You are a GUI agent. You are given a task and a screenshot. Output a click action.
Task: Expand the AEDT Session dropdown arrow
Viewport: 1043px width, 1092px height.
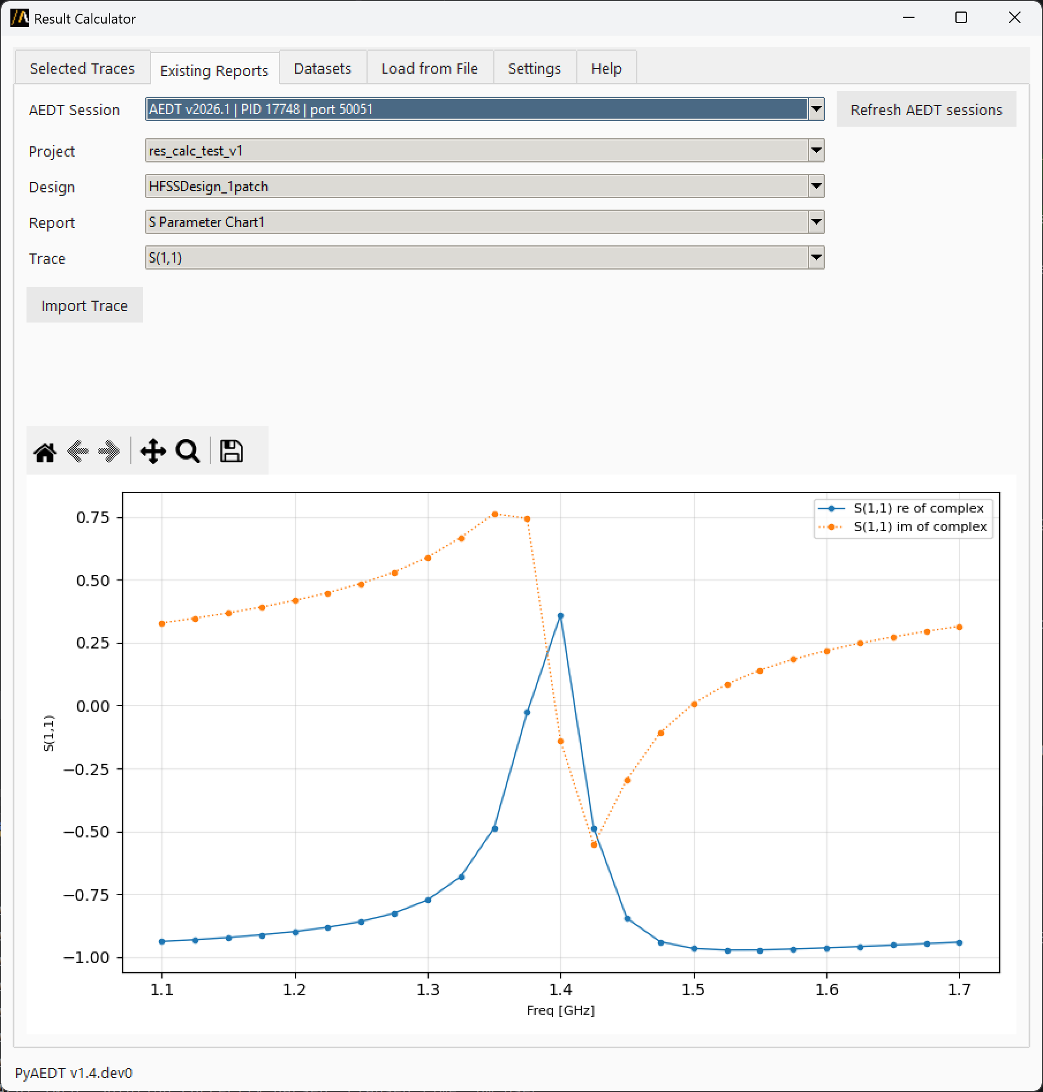tap(816, 109)
